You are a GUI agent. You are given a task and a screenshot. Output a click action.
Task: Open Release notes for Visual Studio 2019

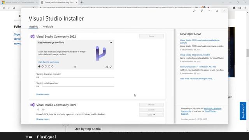tap(43, 119)
